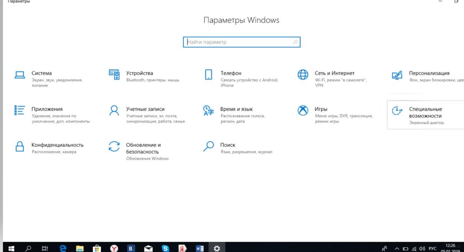
Task: Open the Телефон settings category
Action: coord(241,79)
